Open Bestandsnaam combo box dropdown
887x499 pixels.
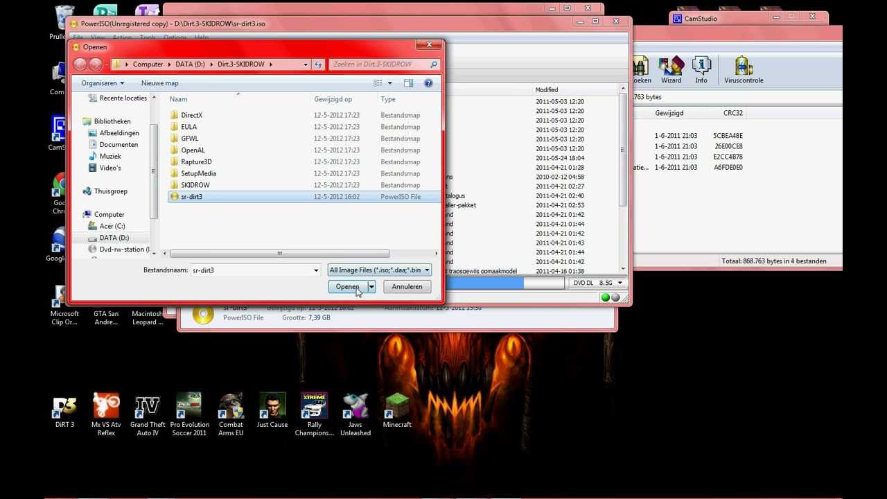click(316, 270)
